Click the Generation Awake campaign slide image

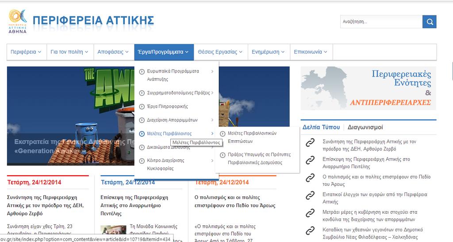point(70,116)
